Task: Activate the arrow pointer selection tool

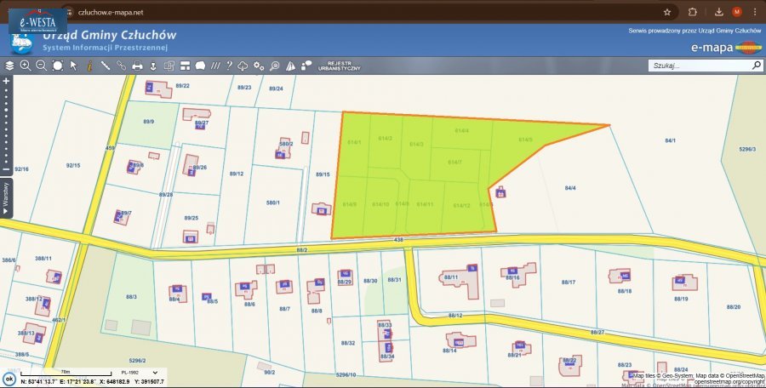Action: [74, 66]
